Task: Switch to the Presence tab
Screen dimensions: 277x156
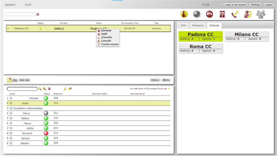Action: pos(198,25)
